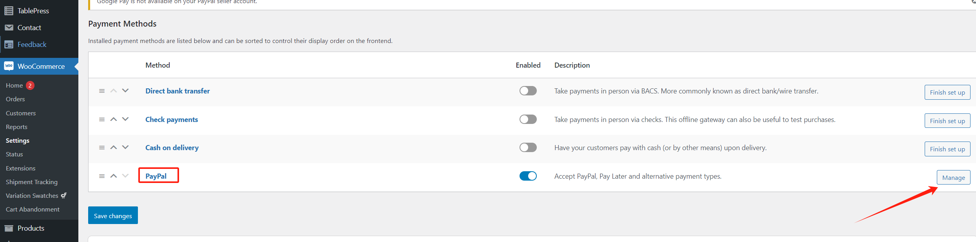Viewport: 976px width, 242px height.
Task: Click the Products archive icon
Action: [x=9, y=228]
